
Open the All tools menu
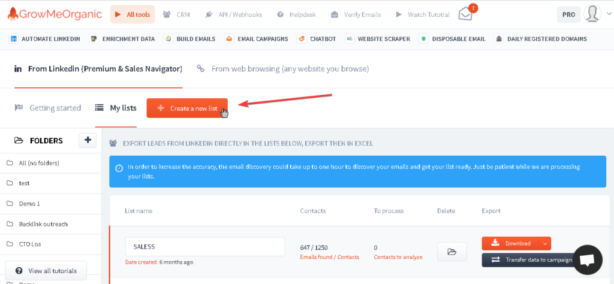pos(133,14)
